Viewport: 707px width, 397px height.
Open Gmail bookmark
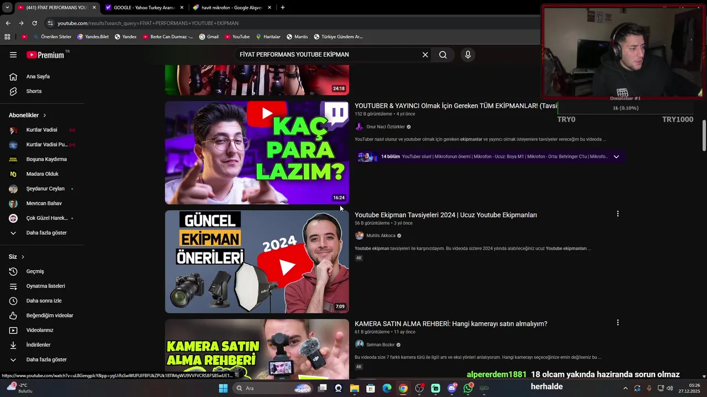[209, 37]
